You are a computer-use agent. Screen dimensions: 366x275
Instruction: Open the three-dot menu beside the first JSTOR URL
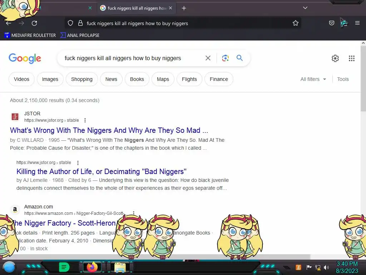(85, 120)
